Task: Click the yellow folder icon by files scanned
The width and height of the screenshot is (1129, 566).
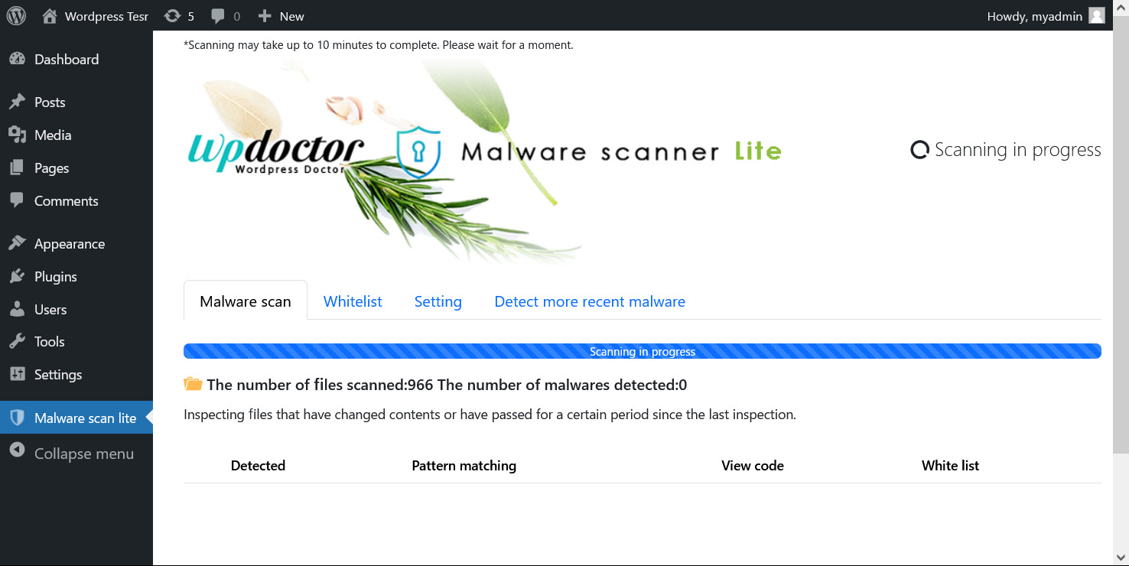Action: 193,384
